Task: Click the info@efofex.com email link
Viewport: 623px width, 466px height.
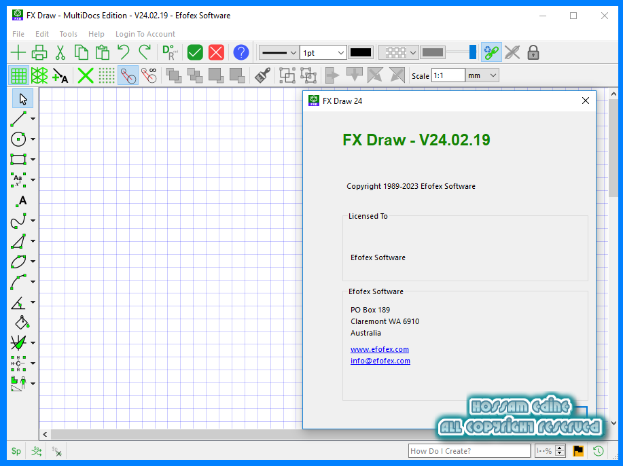Action: [x=380, y=361]
